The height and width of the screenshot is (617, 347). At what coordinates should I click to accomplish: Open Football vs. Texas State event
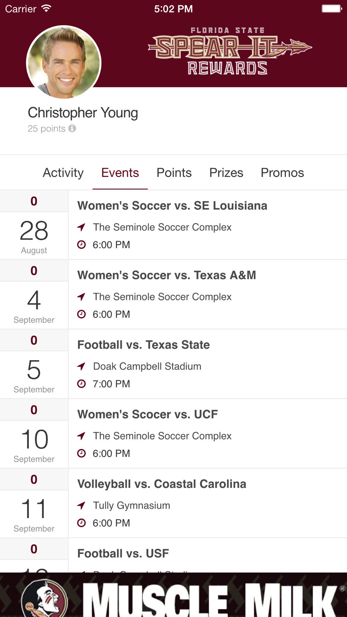143,345
